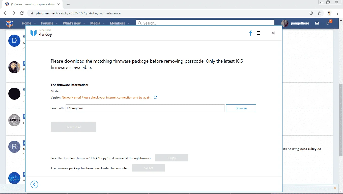Click the Save Path input field
This screenshot has width=343, height=194.
(x=145, y=108)
